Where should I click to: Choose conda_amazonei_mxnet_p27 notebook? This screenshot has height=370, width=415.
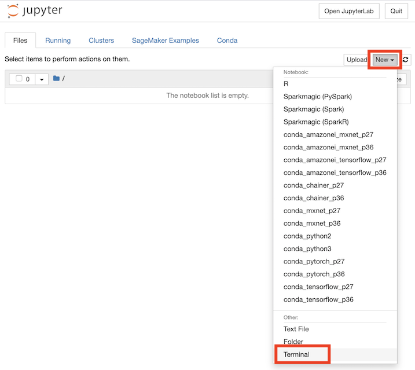335,134
